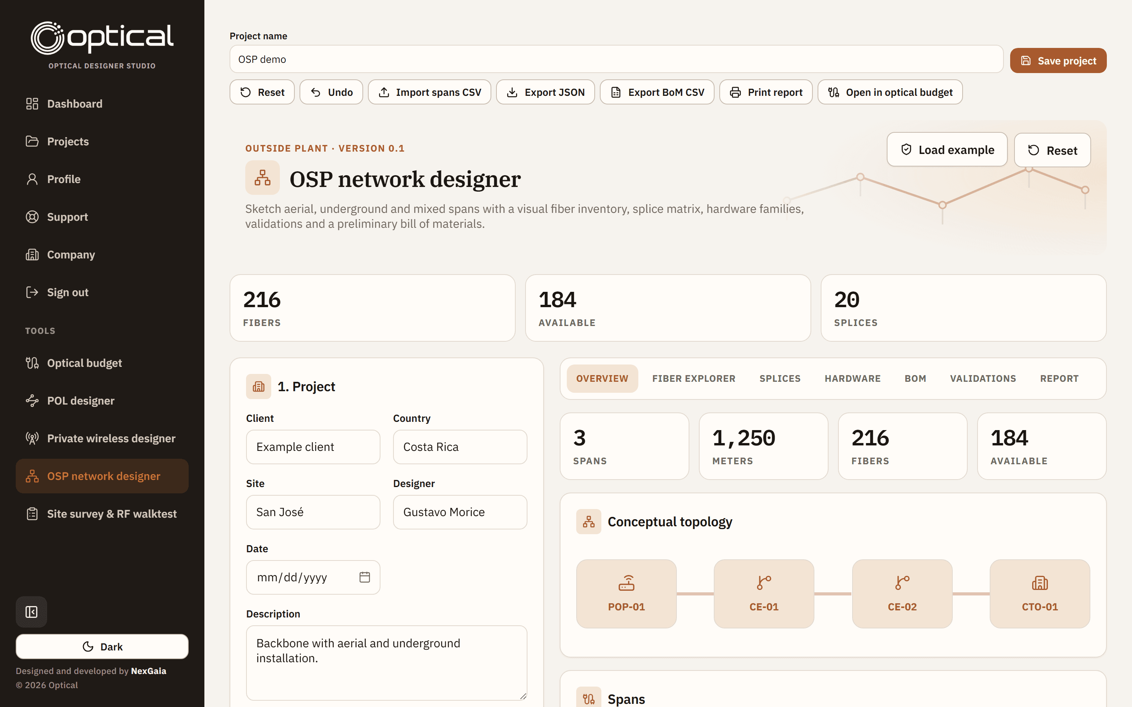Open Site survey & RF walktest
1132x707 pixels.
[102, 514]
